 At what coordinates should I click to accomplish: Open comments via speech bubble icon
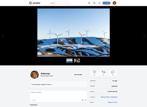[113, 72]
